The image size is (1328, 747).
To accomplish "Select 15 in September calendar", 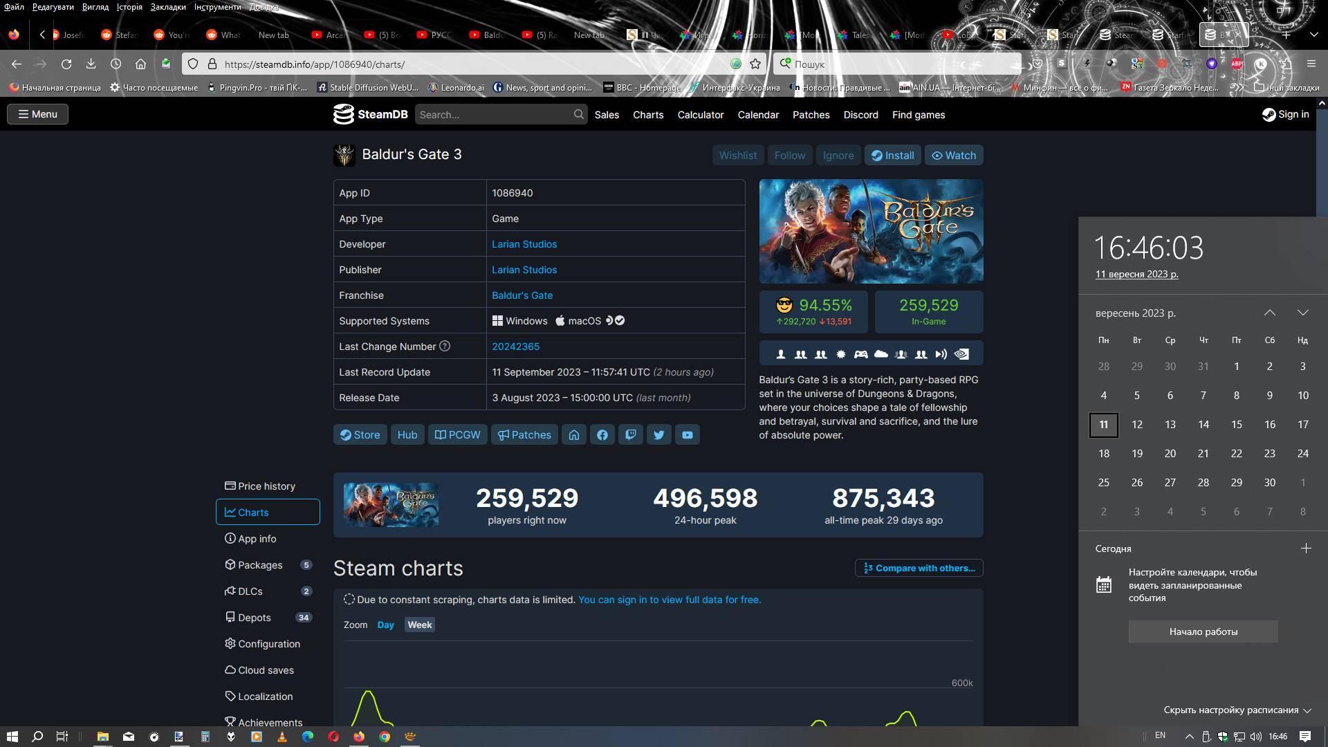I will click(x=1237, y=425).
